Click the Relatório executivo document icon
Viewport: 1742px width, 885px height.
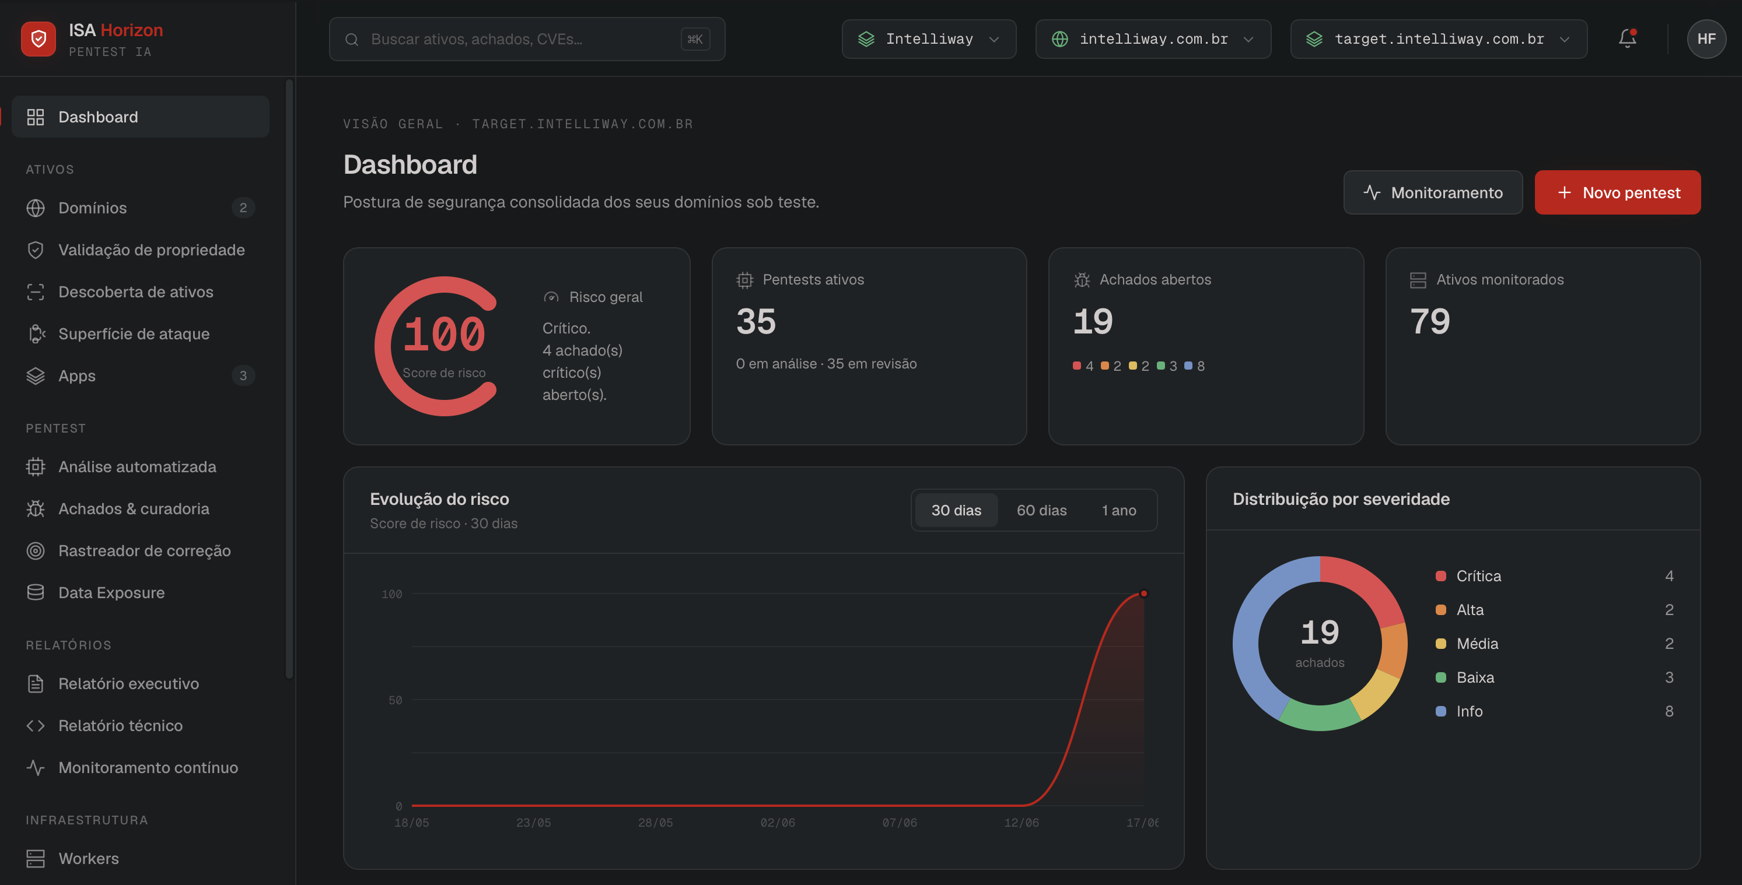click(35, 684)
